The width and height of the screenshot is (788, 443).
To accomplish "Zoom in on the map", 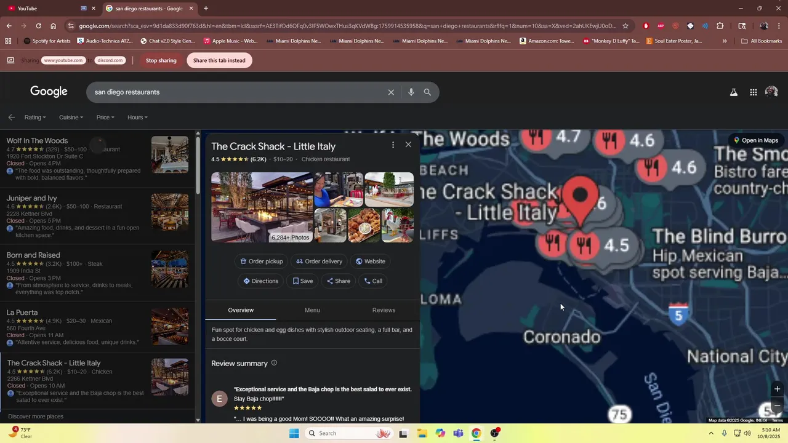I will tap(777, 389).
